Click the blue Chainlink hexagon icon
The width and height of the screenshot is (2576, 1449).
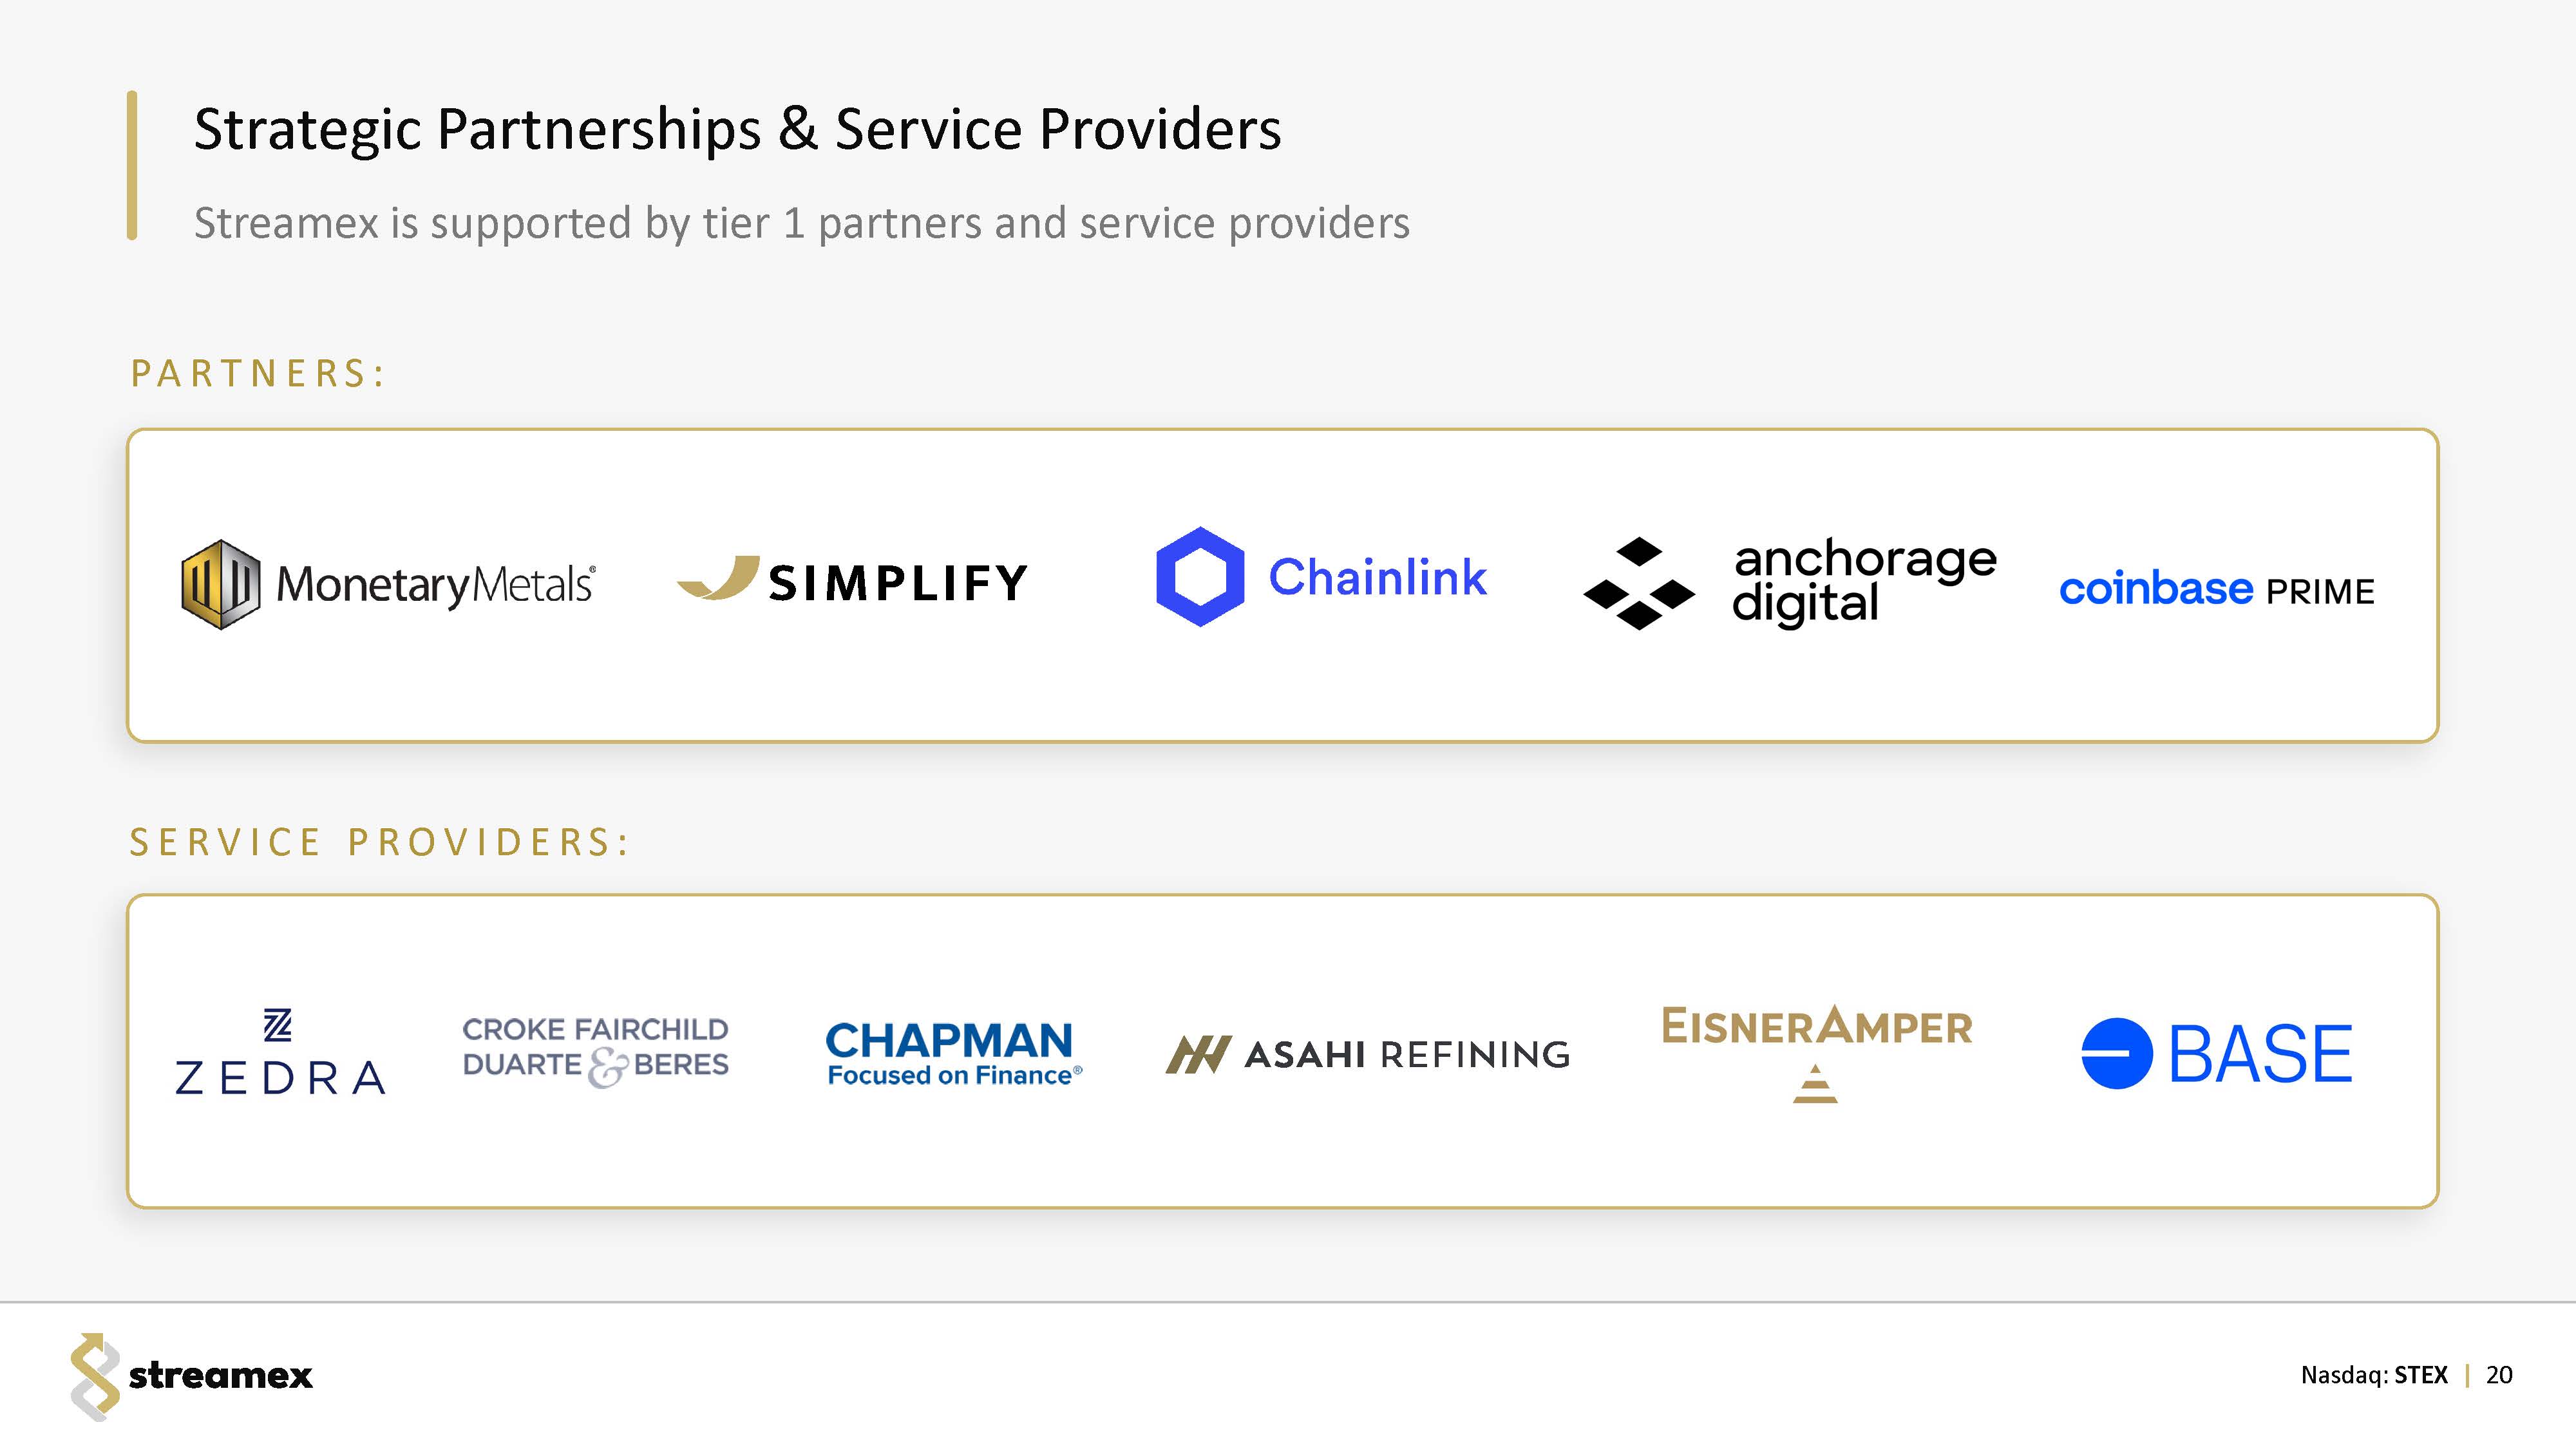click(x=1200, y=577)
